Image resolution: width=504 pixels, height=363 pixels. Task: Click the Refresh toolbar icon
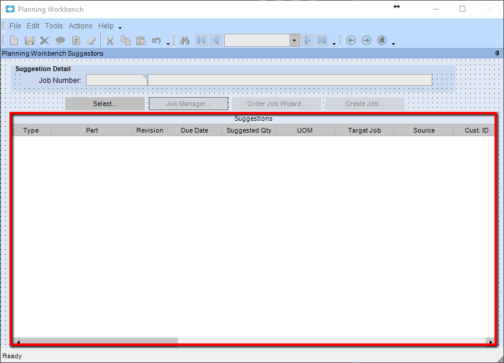point(76,40)
